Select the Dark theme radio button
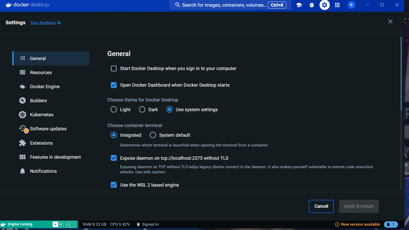The image size is (409, 230). click(142, 109)
